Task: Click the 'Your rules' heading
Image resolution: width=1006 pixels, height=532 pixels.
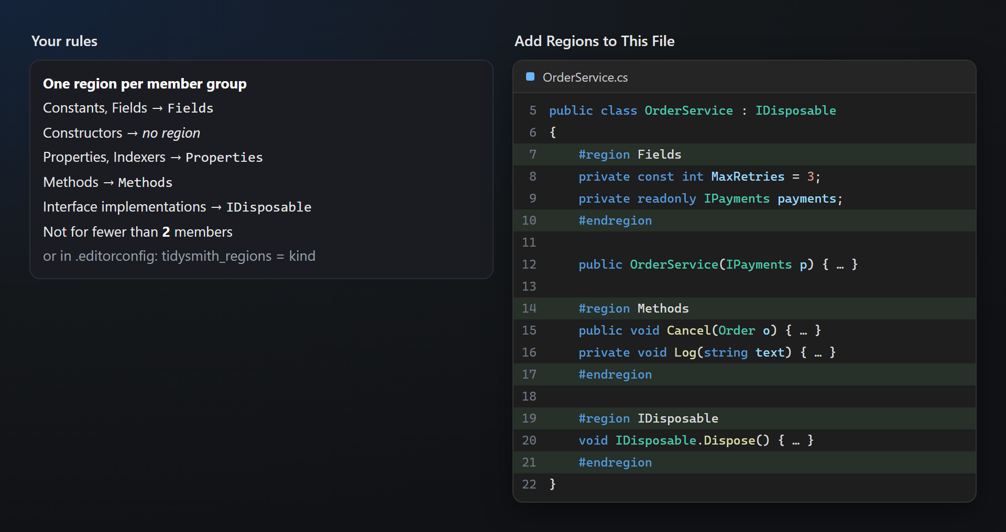Action: coord(64,41)
